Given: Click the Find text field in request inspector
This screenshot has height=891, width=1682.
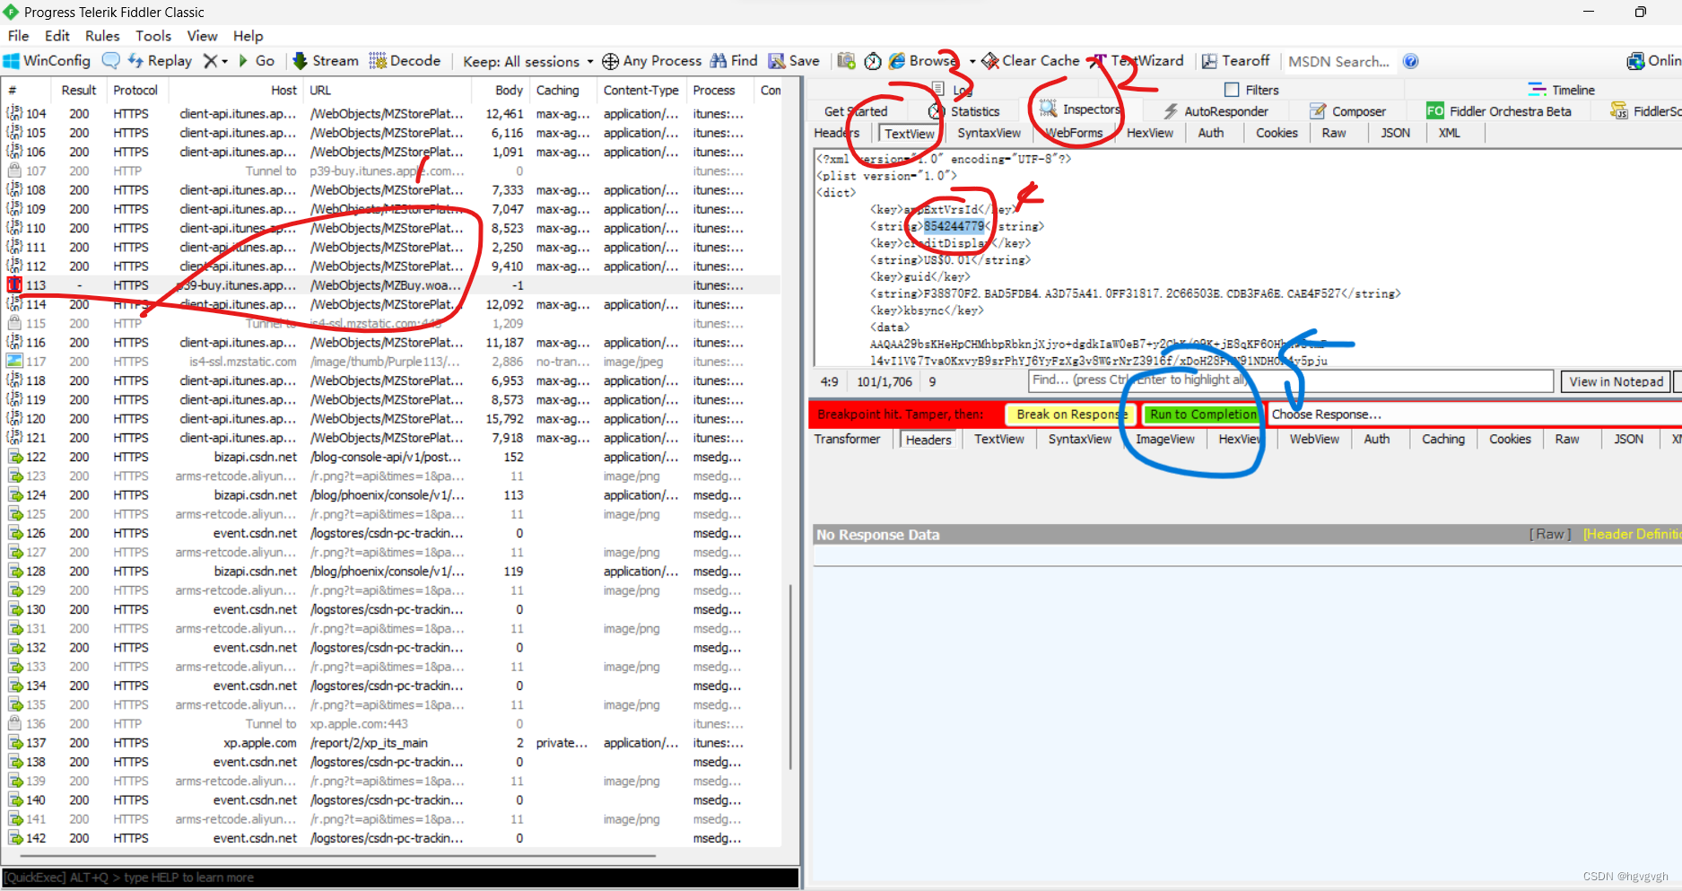Looking at the screenshot, I should [x=1290, y=380].
